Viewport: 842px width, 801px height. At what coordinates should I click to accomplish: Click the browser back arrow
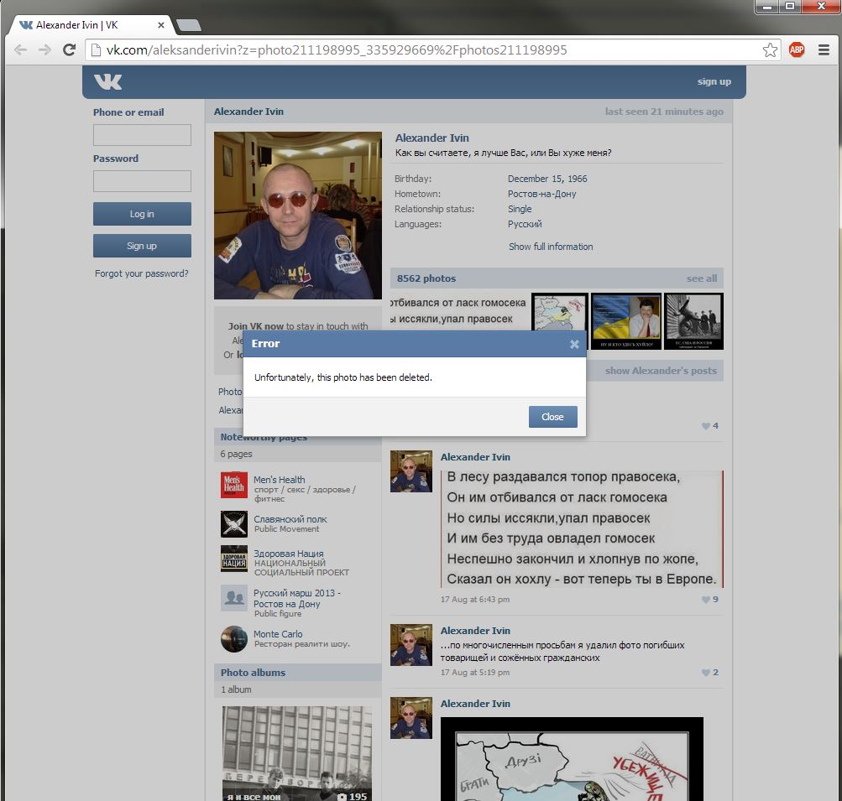click(20, 49)
